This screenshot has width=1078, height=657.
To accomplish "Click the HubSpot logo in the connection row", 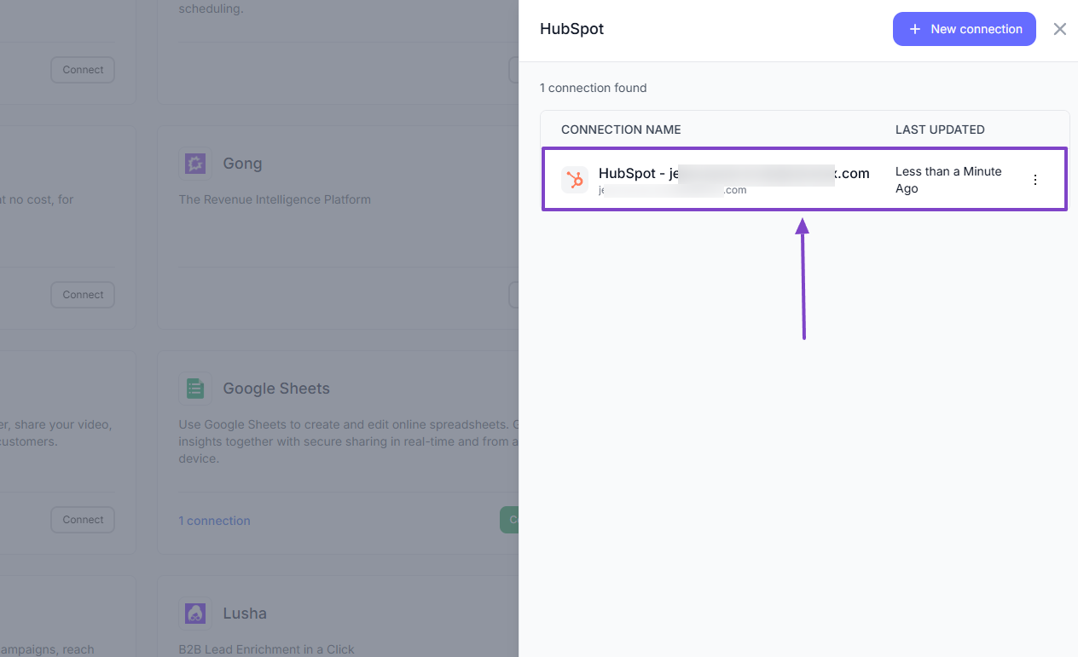I will pos(575,180).
